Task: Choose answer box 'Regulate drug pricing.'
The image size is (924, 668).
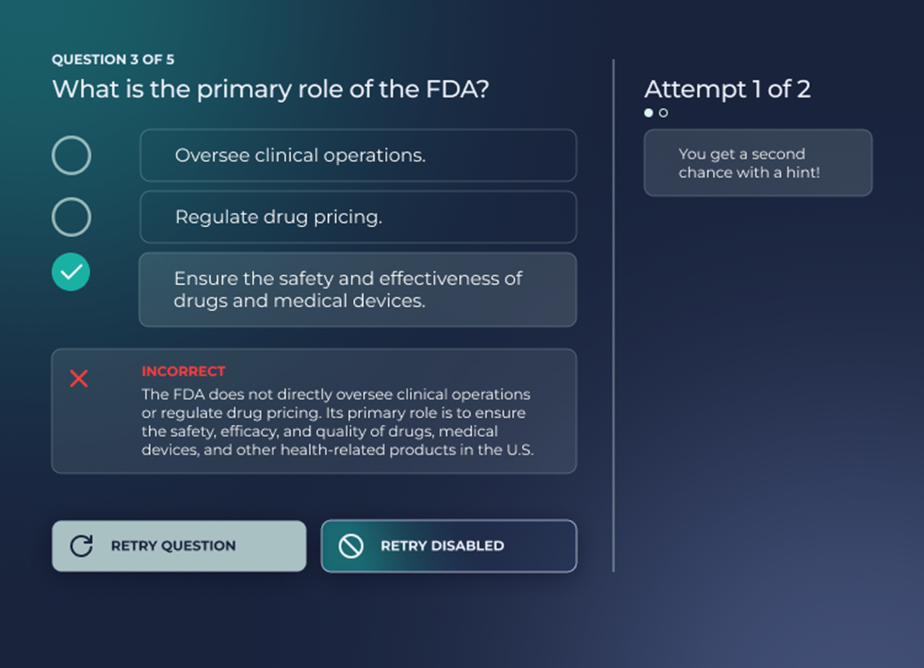Action: tap(359, 217)
